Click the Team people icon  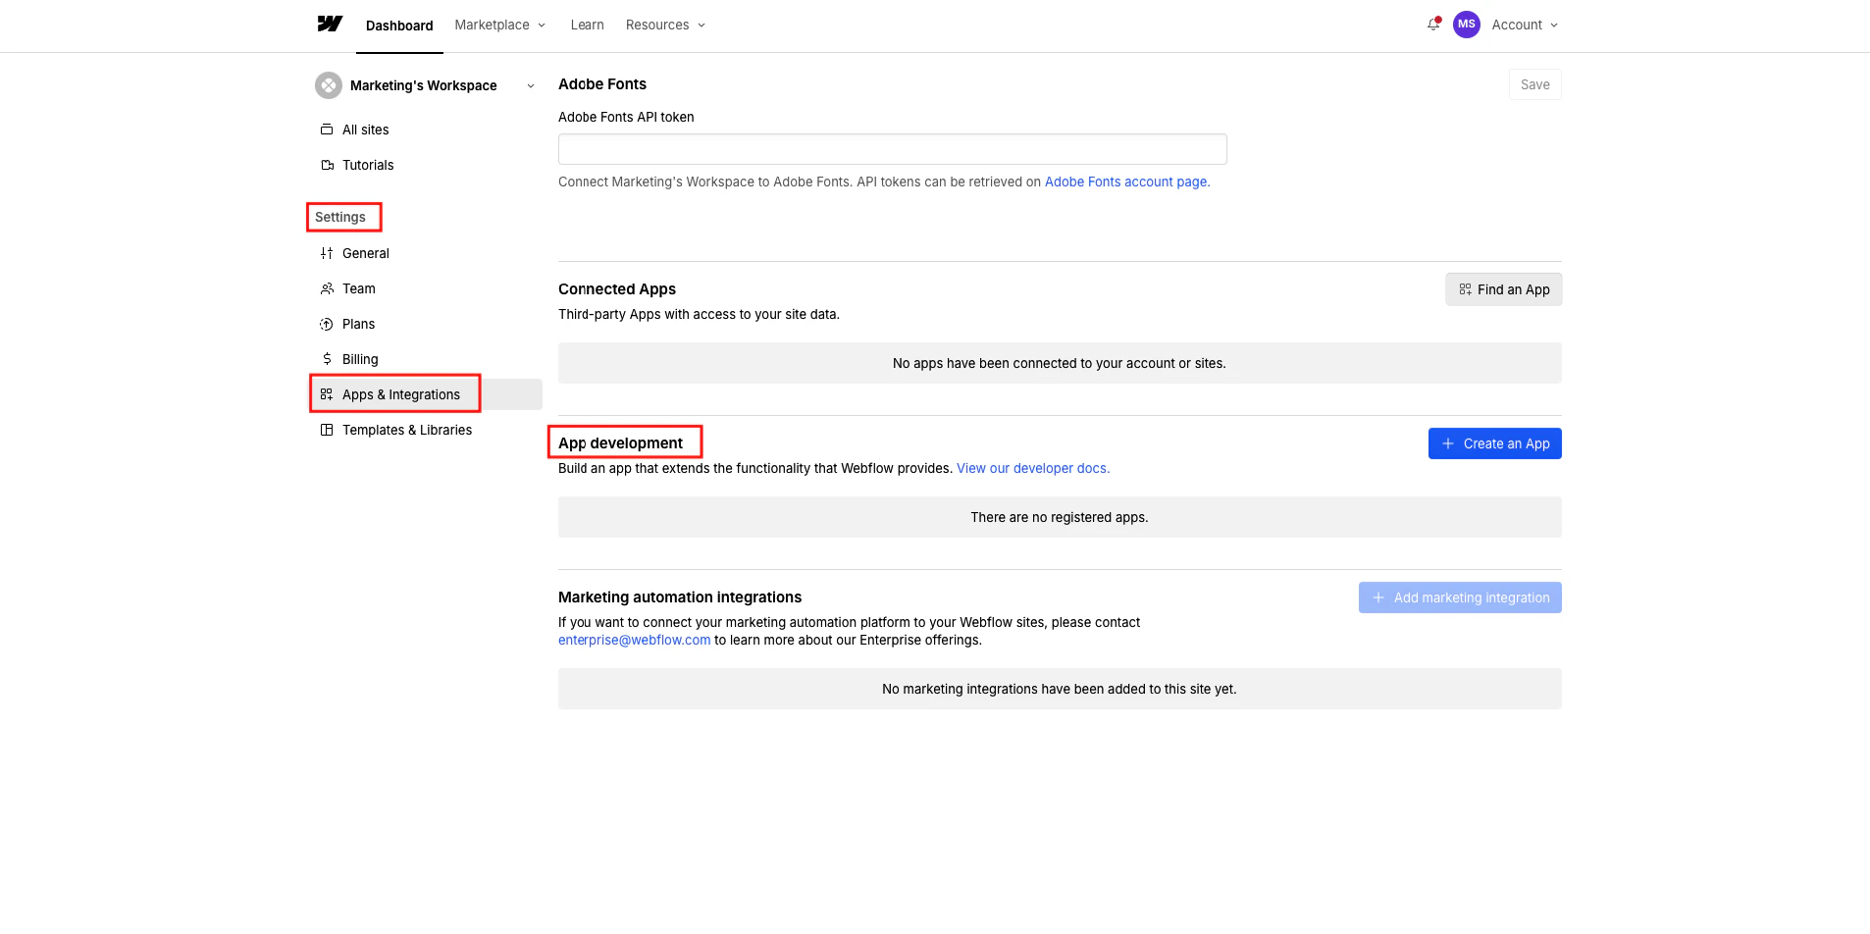tap(327, 288)
